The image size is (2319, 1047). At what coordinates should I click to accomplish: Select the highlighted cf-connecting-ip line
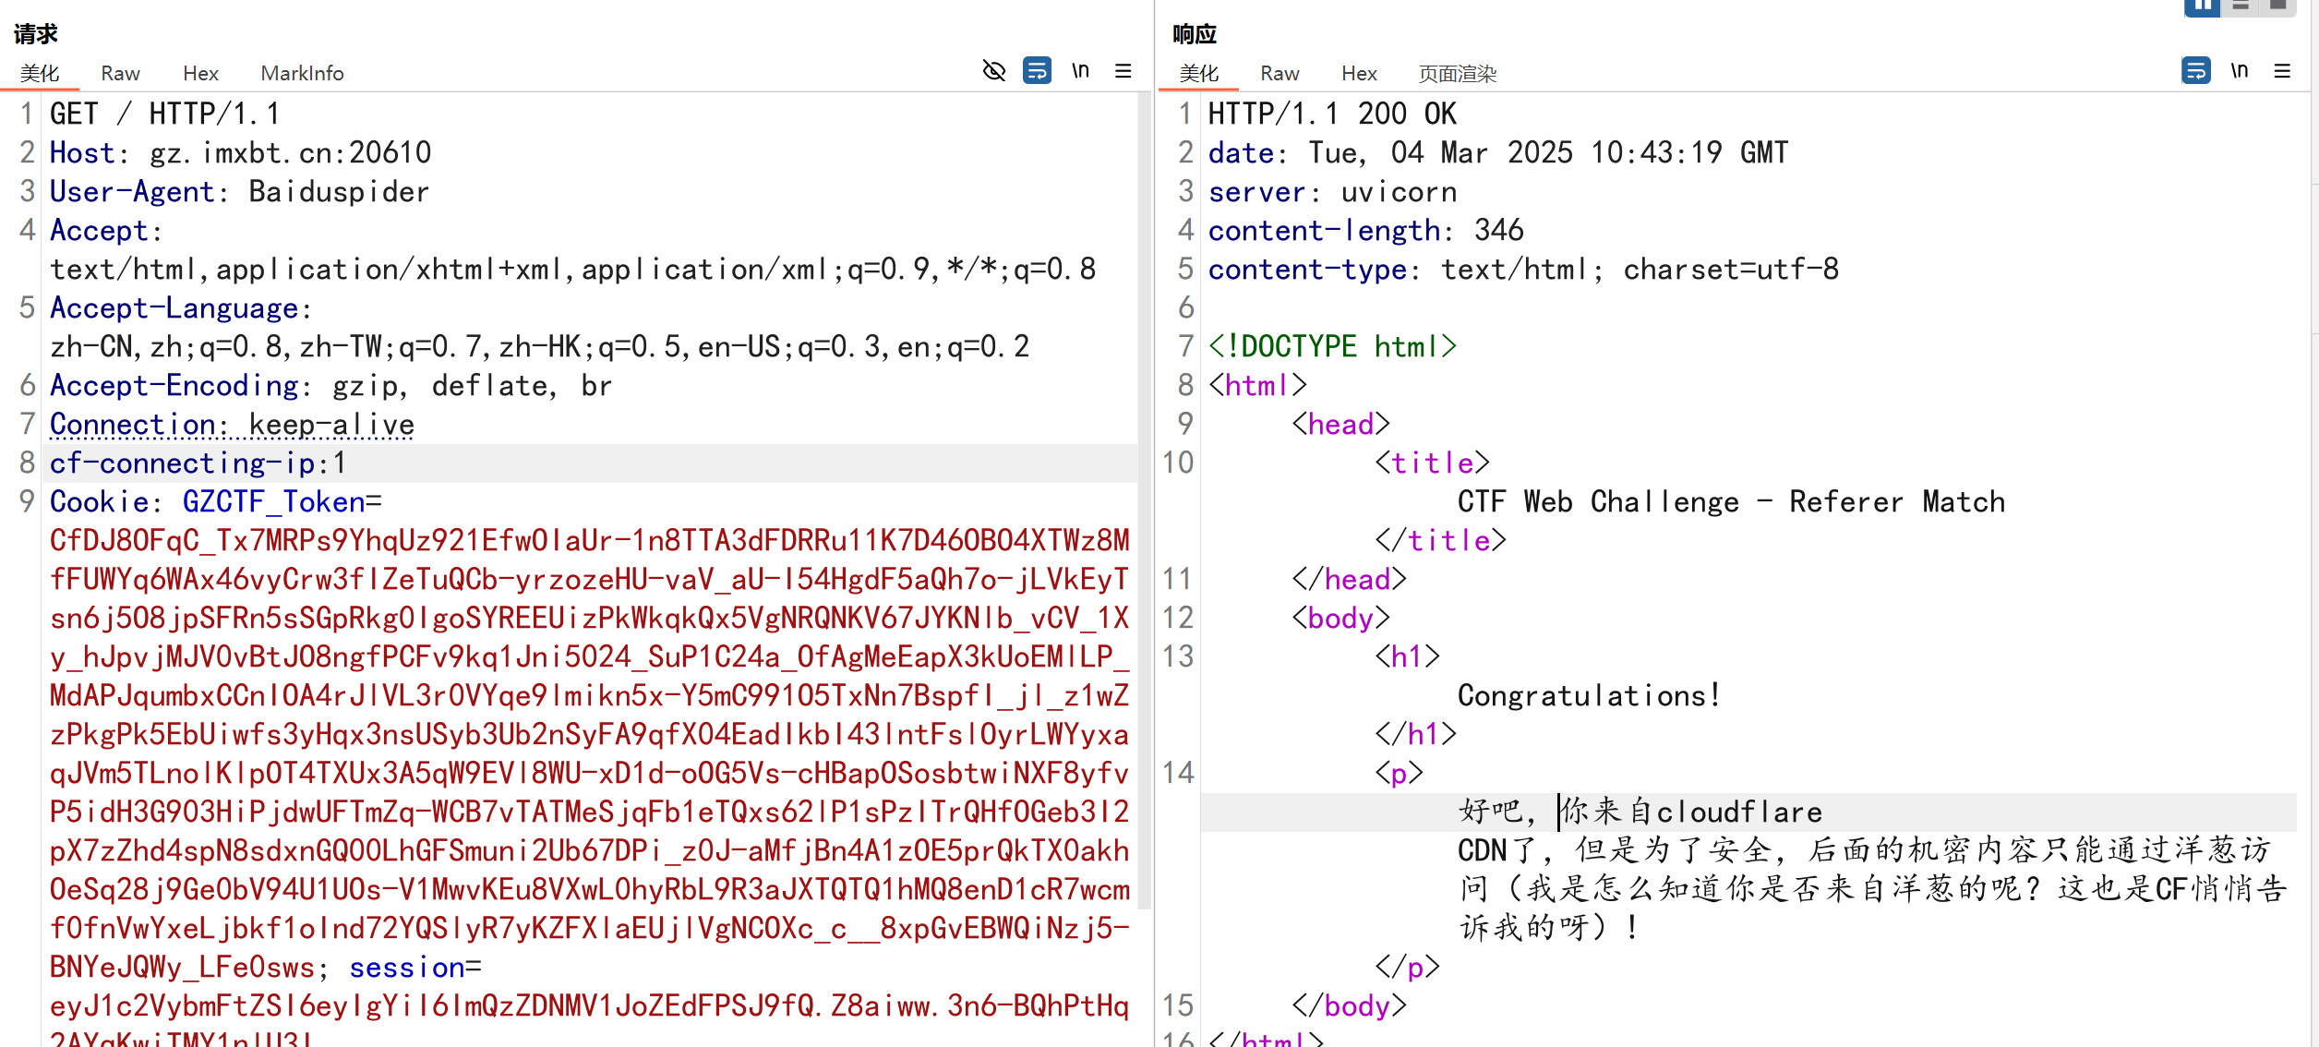[197, 463]
